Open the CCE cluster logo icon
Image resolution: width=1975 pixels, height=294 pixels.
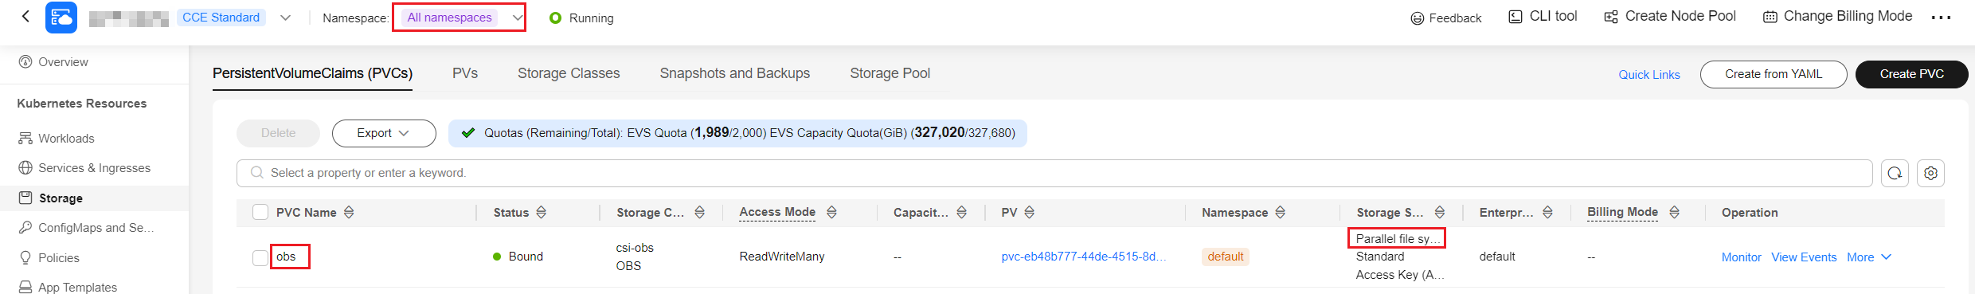[61, 18]
